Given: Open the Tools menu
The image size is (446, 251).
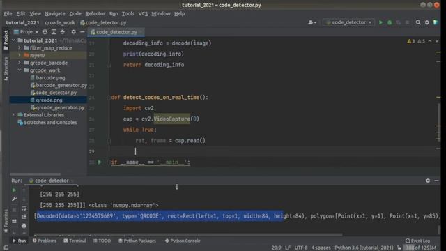Looking at the screenshot, I should 128,13.
